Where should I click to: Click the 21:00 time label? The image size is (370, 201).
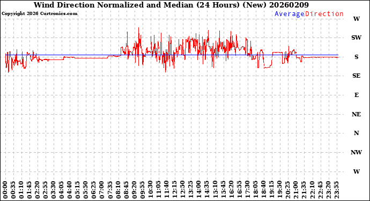tap(295, 190)
